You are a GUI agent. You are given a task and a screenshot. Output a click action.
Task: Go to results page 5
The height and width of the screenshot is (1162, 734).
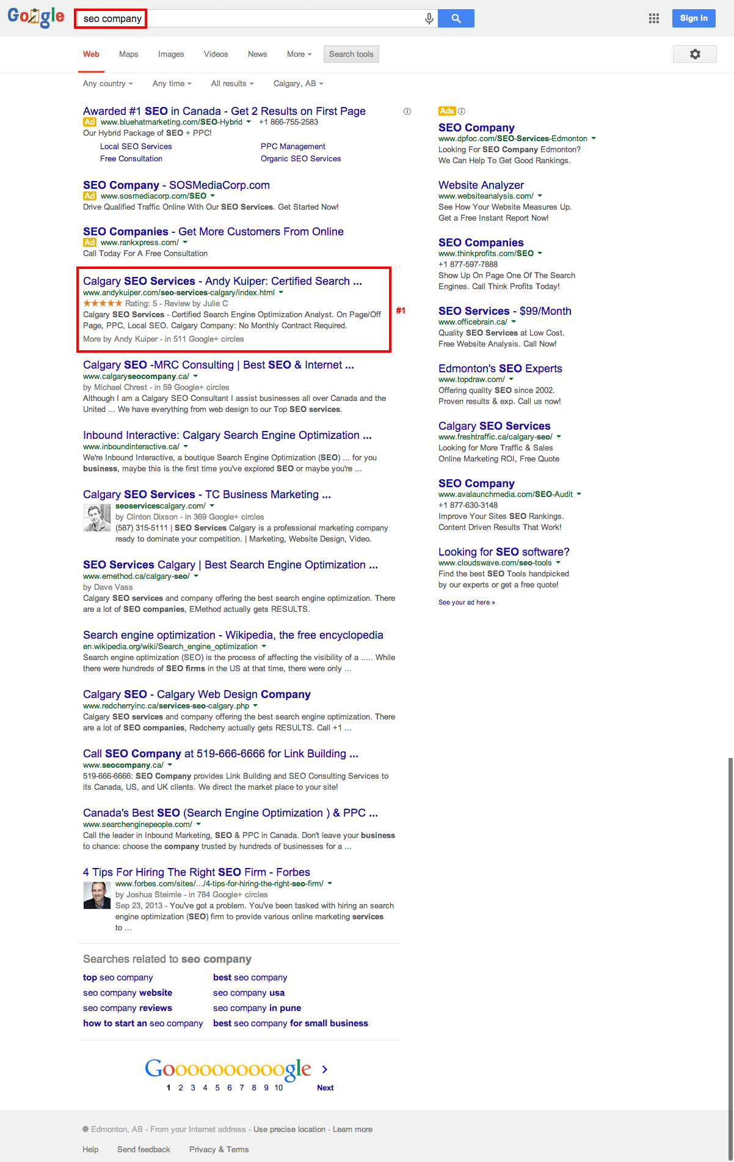217,1088
